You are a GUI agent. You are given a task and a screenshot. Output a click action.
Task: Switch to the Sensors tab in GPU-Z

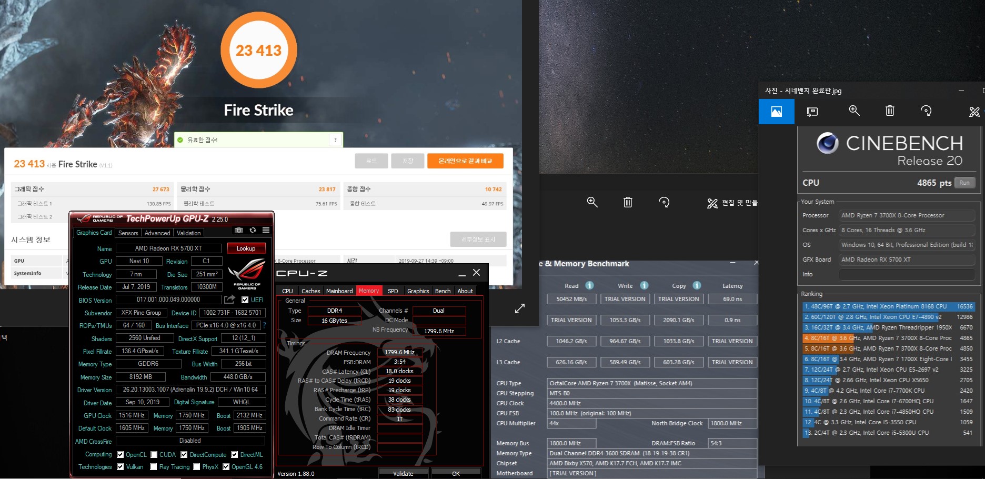pyautogui.click(x=128, y=233)
